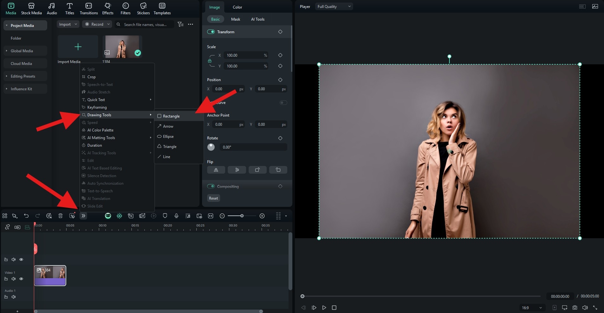This screenshot has width=604, height=313.
Task: Toggle the curve switch under Position
Action: [x=283, y=103]
